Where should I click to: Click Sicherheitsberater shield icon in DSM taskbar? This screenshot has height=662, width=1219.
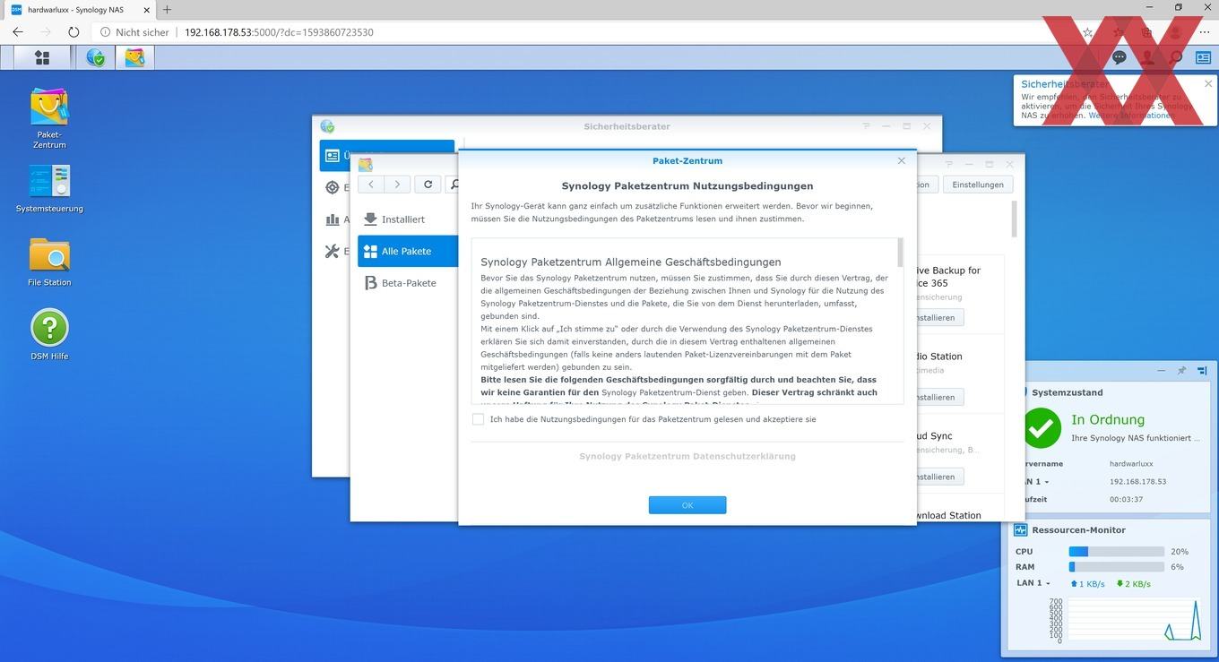pyautogui.click(x=96, y=57)
